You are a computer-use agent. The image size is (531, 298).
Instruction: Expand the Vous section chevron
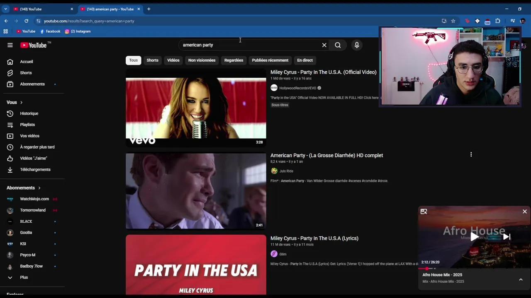tap(22, 102)
